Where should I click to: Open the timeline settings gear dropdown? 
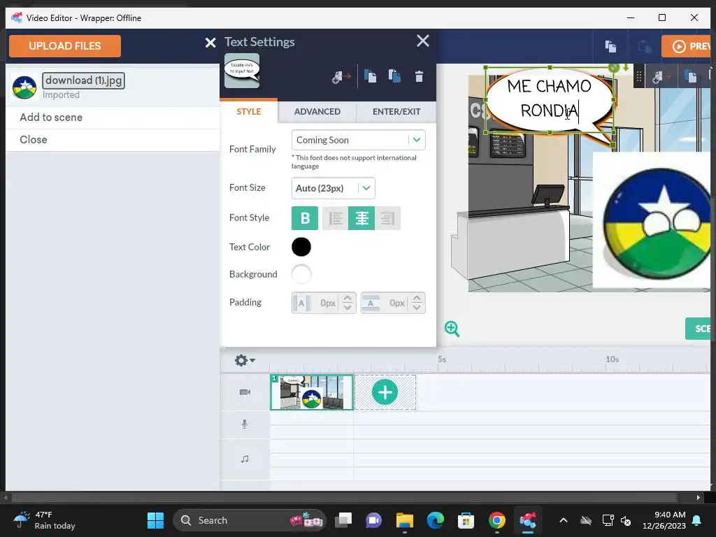[245, 360]
